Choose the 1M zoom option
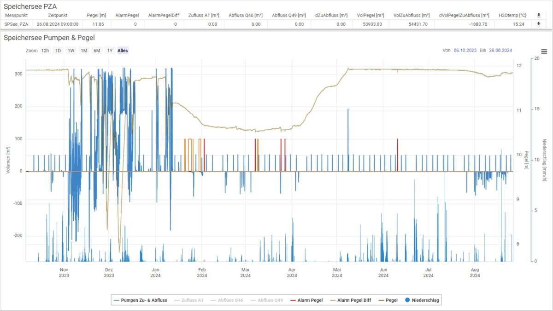553x311 pixels. pos(84,51)
